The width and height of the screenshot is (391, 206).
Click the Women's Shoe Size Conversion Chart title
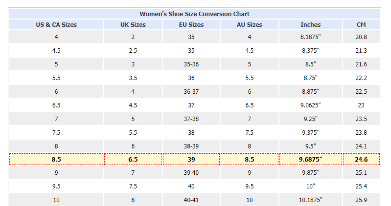click(194, 14)
